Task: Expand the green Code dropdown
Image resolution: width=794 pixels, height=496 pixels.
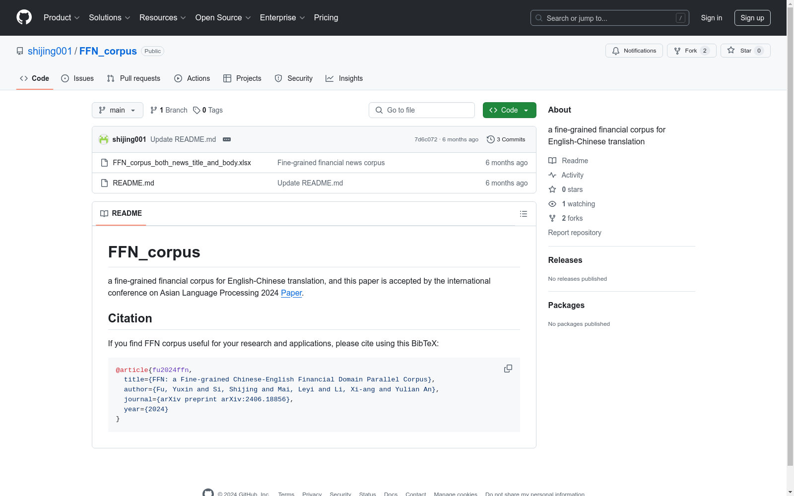Action: pos(509,110)
